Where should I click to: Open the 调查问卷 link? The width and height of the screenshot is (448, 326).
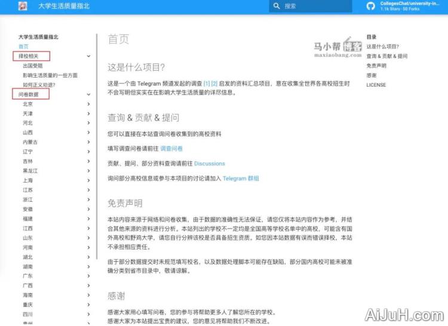171,148
